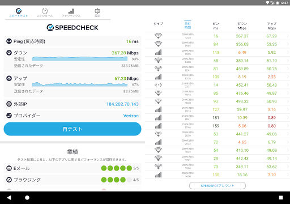
Task: Open the Eメール performance rating row
Action: [72, 168]
